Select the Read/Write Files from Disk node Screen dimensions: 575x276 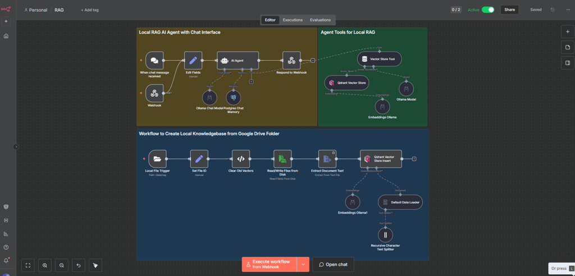[282, 159]
